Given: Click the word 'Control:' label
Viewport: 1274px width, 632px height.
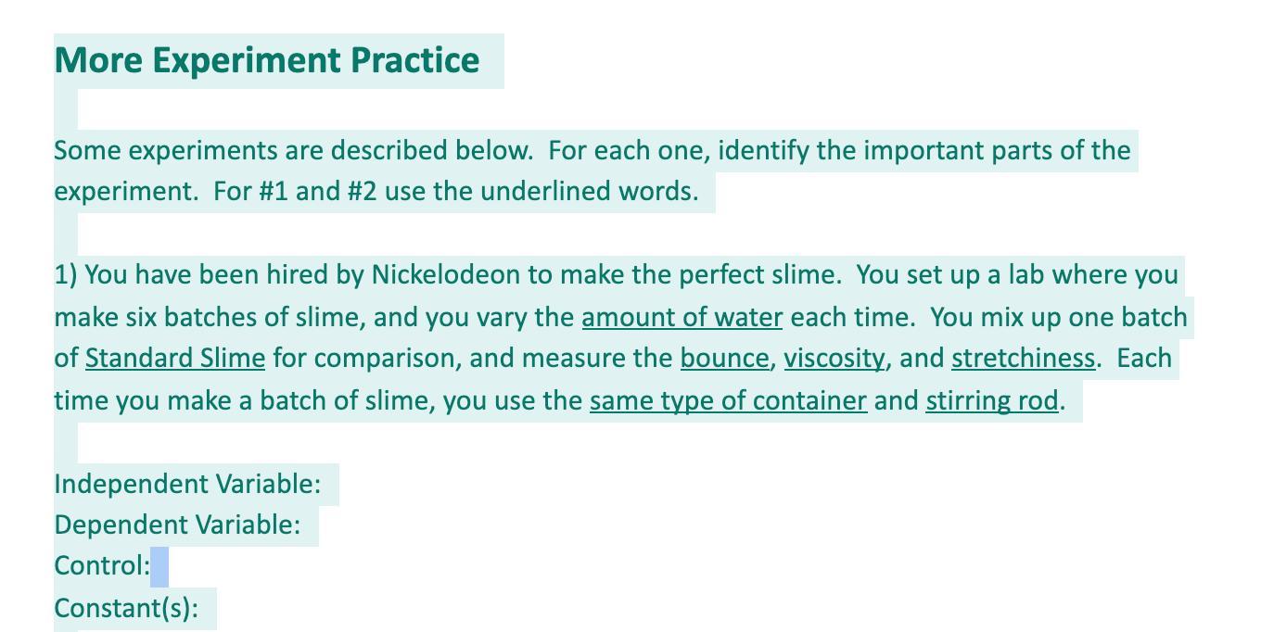Looking at the screenshot, I should [x=102, y=566].
